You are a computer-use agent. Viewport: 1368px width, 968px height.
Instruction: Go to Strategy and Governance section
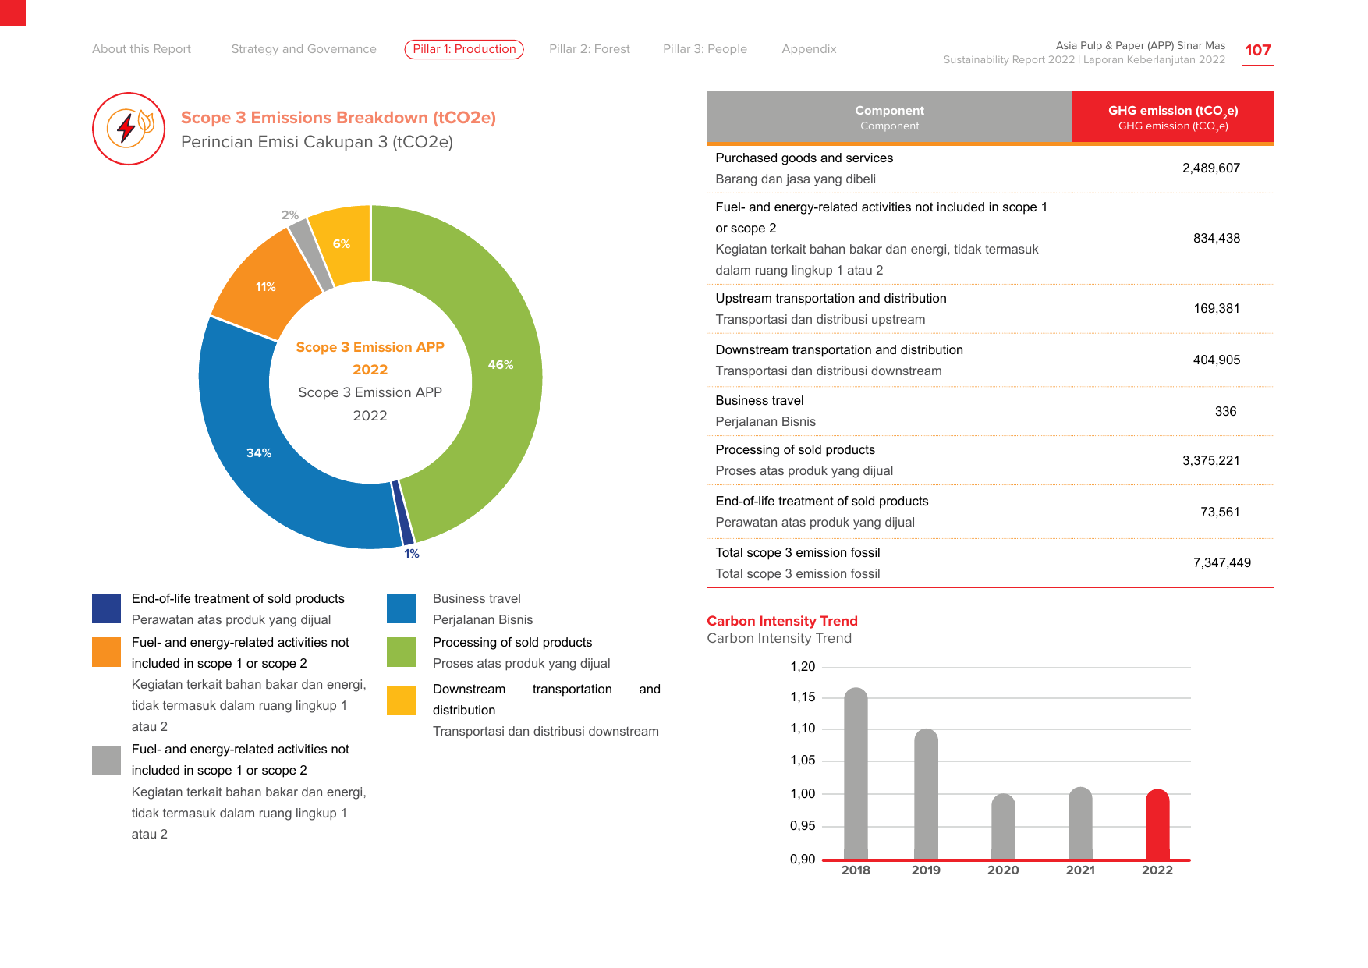point(303,49)
